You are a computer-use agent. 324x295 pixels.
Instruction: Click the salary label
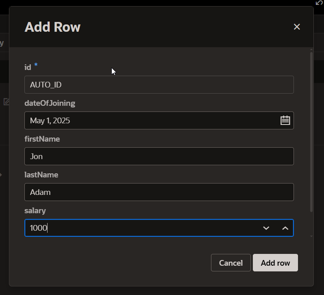(35, 211)
